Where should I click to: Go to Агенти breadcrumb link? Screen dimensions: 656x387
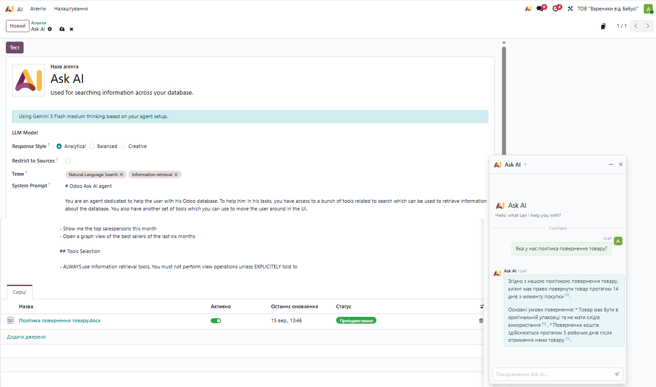coord(39,23)
